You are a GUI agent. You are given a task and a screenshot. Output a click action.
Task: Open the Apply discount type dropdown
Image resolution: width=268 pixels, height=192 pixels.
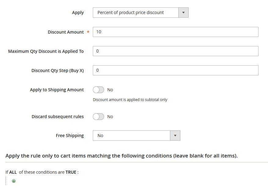[140, 13]
